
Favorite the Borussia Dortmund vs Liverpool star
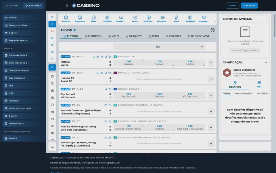[x=110, y=105]
